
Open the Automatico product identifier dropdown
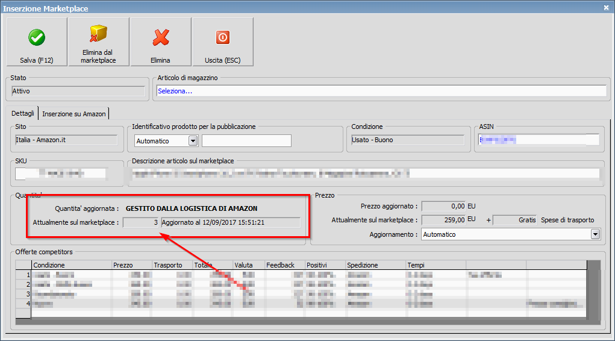[193, 140]
